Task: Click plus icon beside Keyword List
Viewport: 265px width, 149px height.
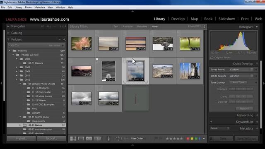Action: coord(211,122)
